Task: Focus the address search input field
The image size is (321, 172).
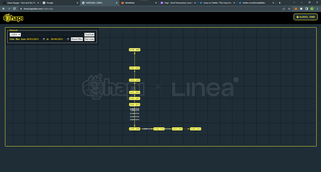Action: click(x=52, y=34)
